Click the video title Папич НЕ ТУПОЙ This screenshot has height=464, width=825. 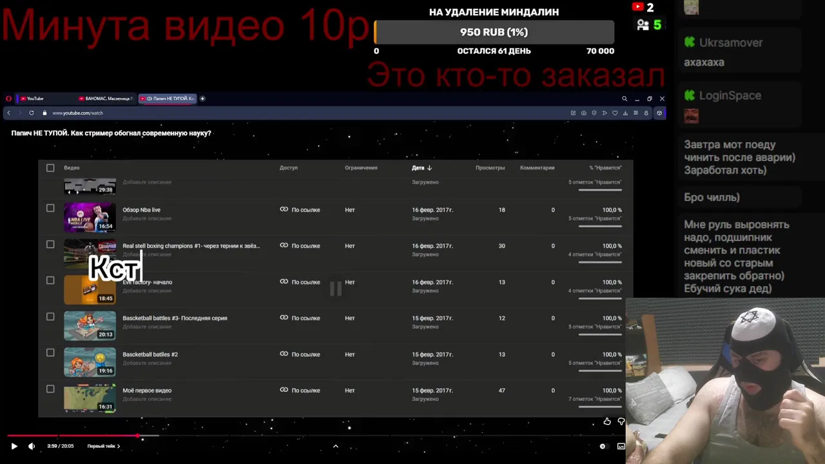point(112,133)
